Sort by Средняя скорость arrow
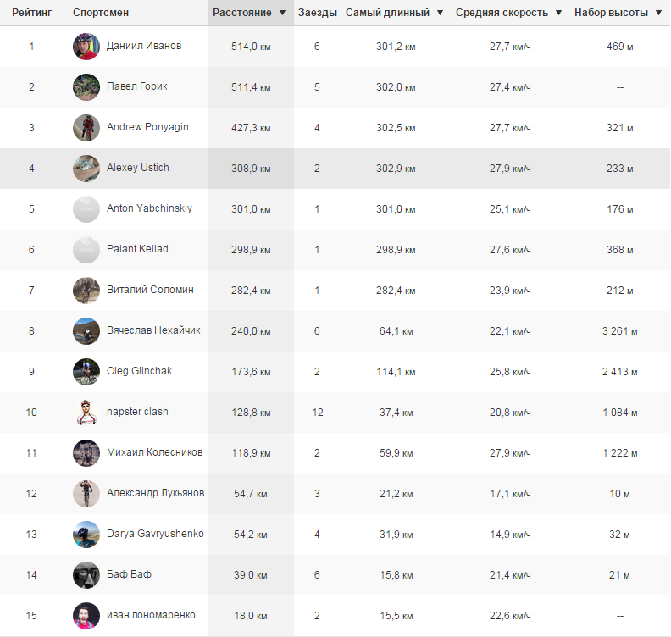Viewport: 671px width, 637px height. pos(558,14)
